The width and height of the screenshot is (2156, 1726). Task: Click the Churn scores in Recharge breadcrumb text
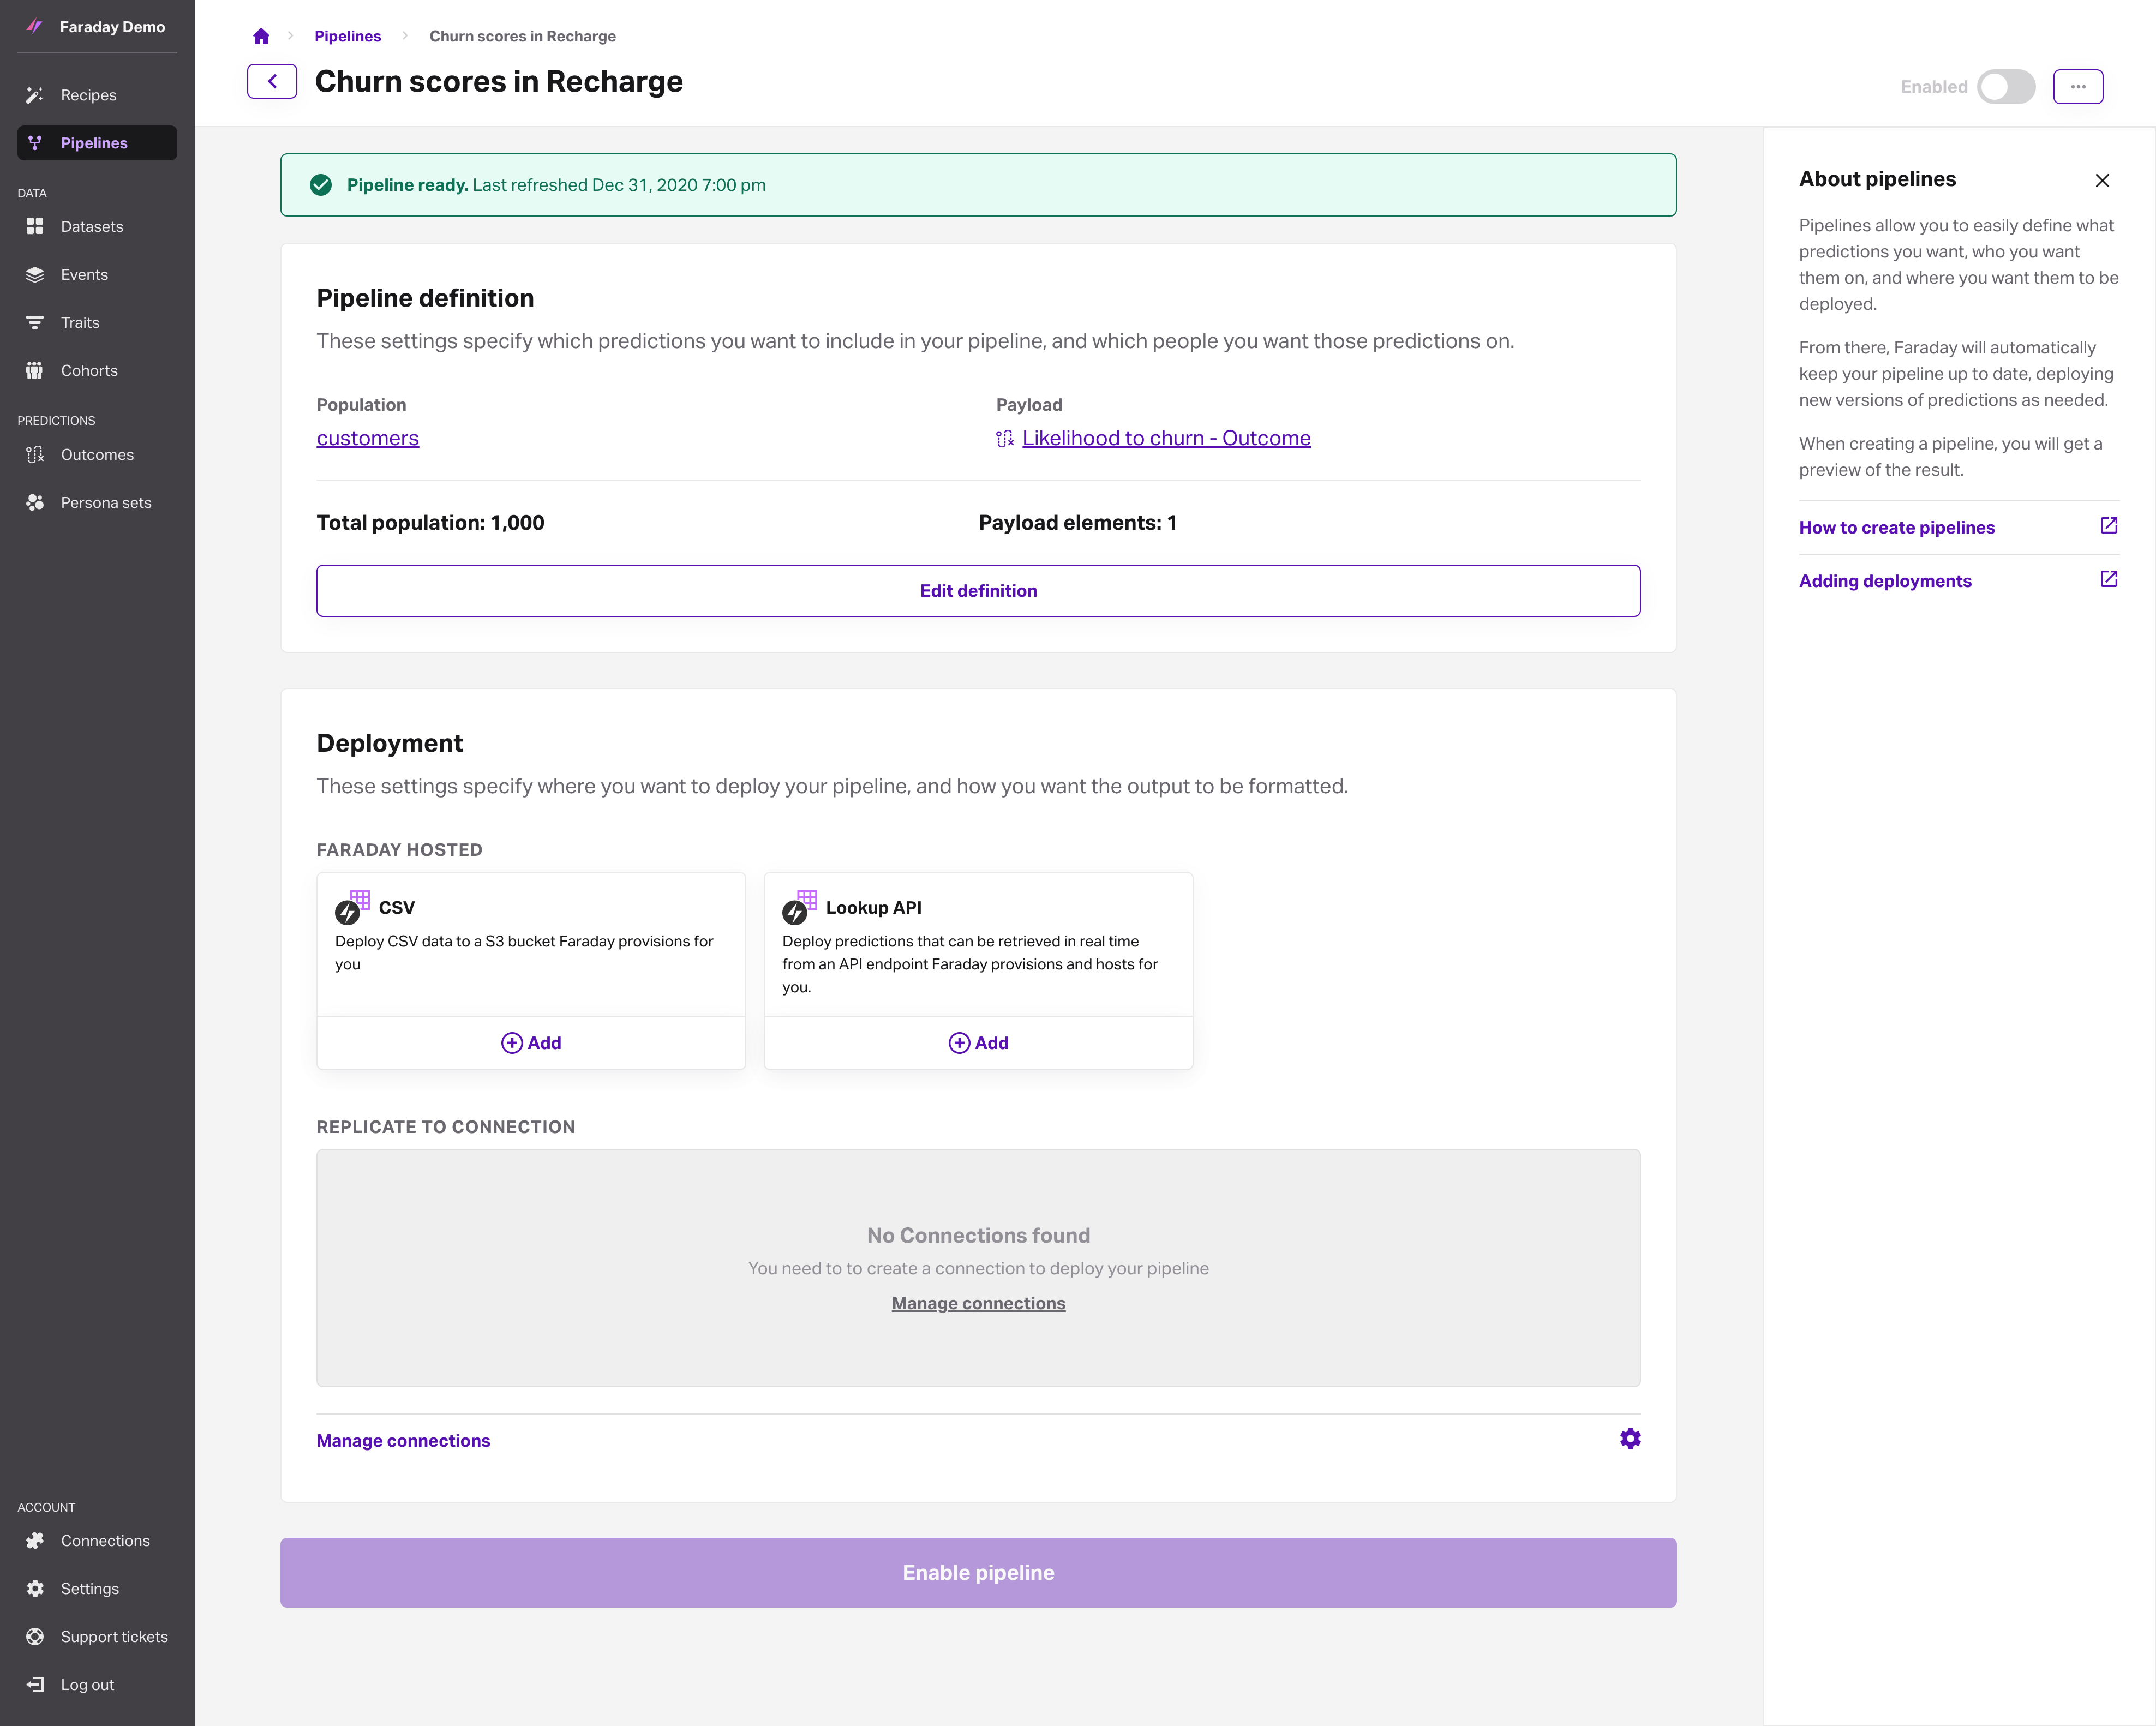tap(522, 36)
